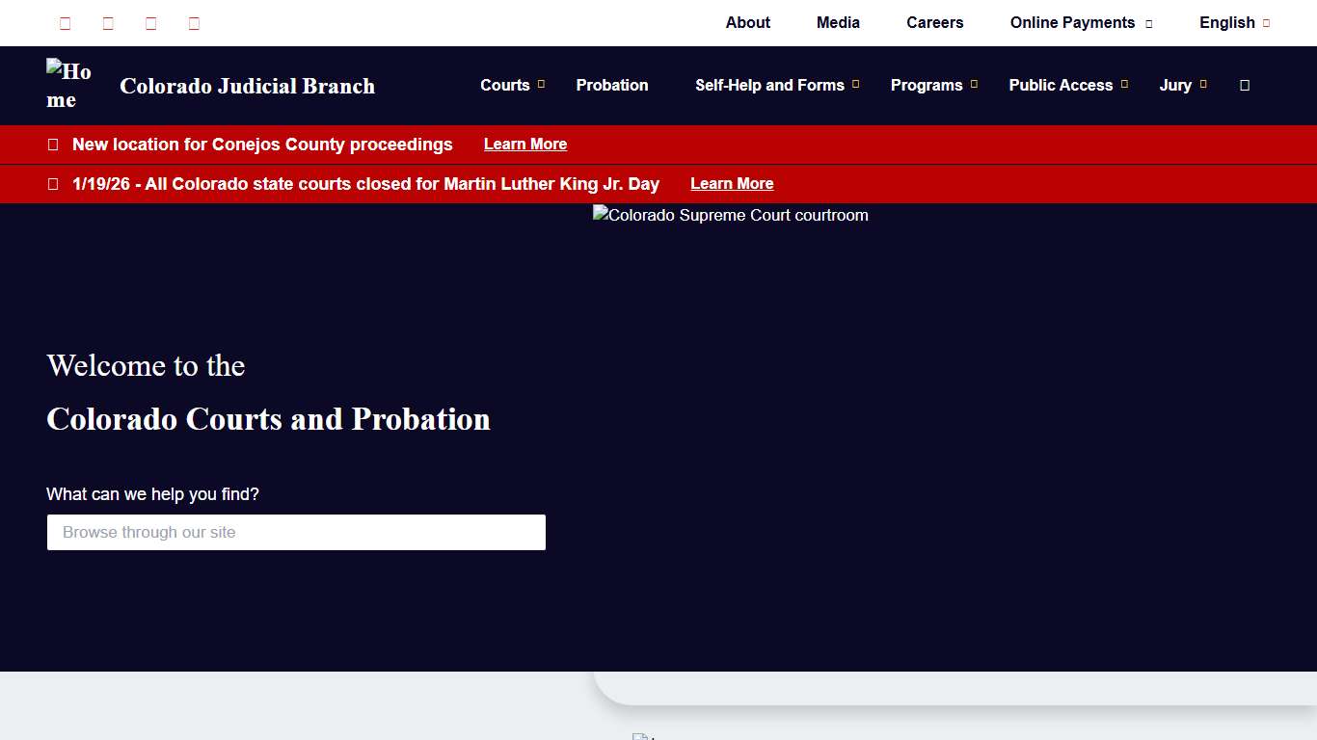
Task: Follow Learn More for the Conejos County location
Action: point(525,145)
